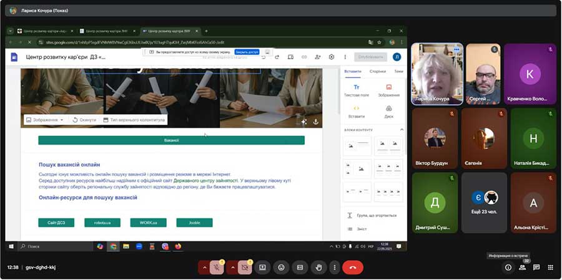The width and height of the screenshot is (562, 280).
Task: Open Sites more options vertical dots
Action: coord(345,57)
